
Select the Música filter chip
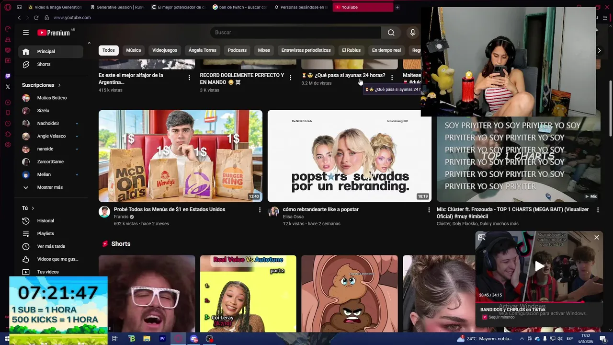133,50
